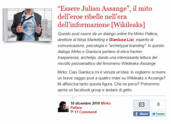View the 11 Commenti link

[x=85, y=112]
